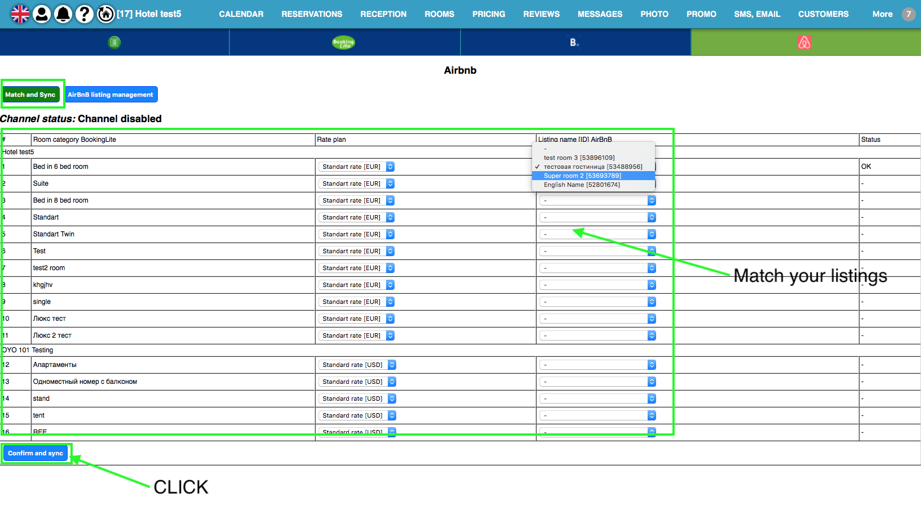This screenshot has width=921, height=506.
Task: Open the user profile icon
Action: point(42,14)
